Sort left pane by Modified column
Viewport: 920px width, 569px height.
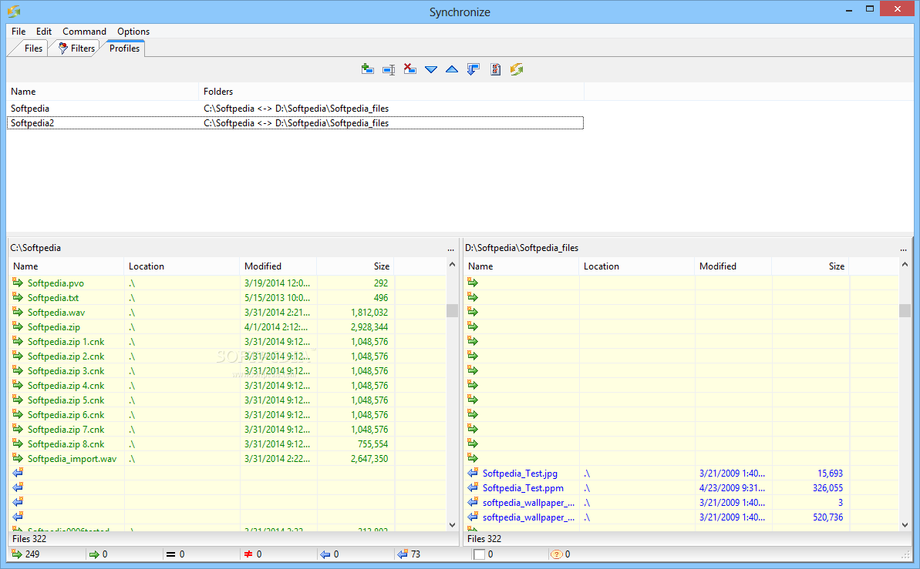[278, 266]
